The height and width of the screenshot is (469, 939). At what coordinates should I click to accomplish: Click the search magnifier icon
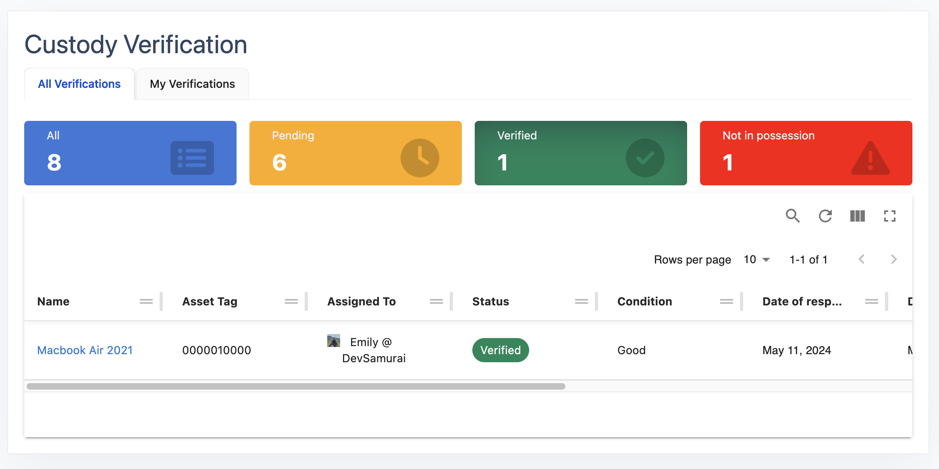coord(792,216)
